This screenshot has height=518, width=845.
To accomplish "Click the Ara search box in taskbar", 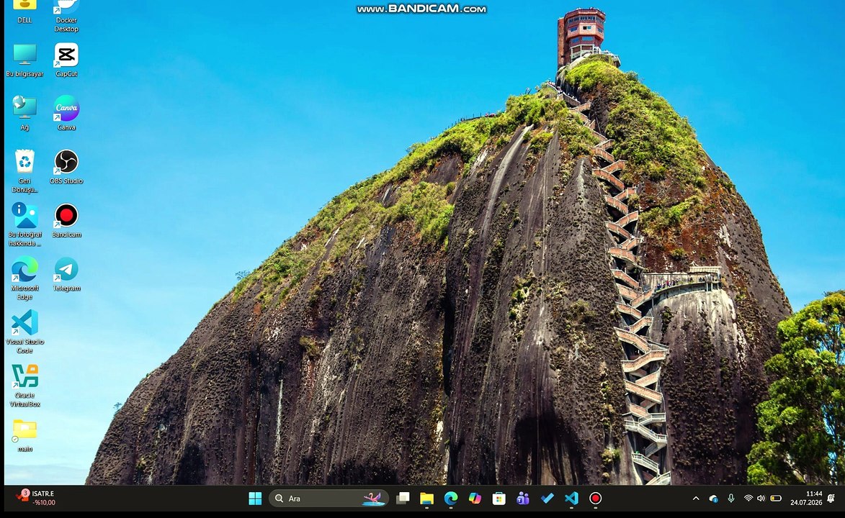I will [328, 499].
